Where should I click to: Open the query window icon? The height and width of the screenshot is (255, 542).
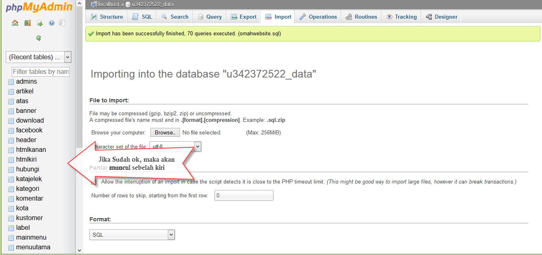[x=39, y=23]
